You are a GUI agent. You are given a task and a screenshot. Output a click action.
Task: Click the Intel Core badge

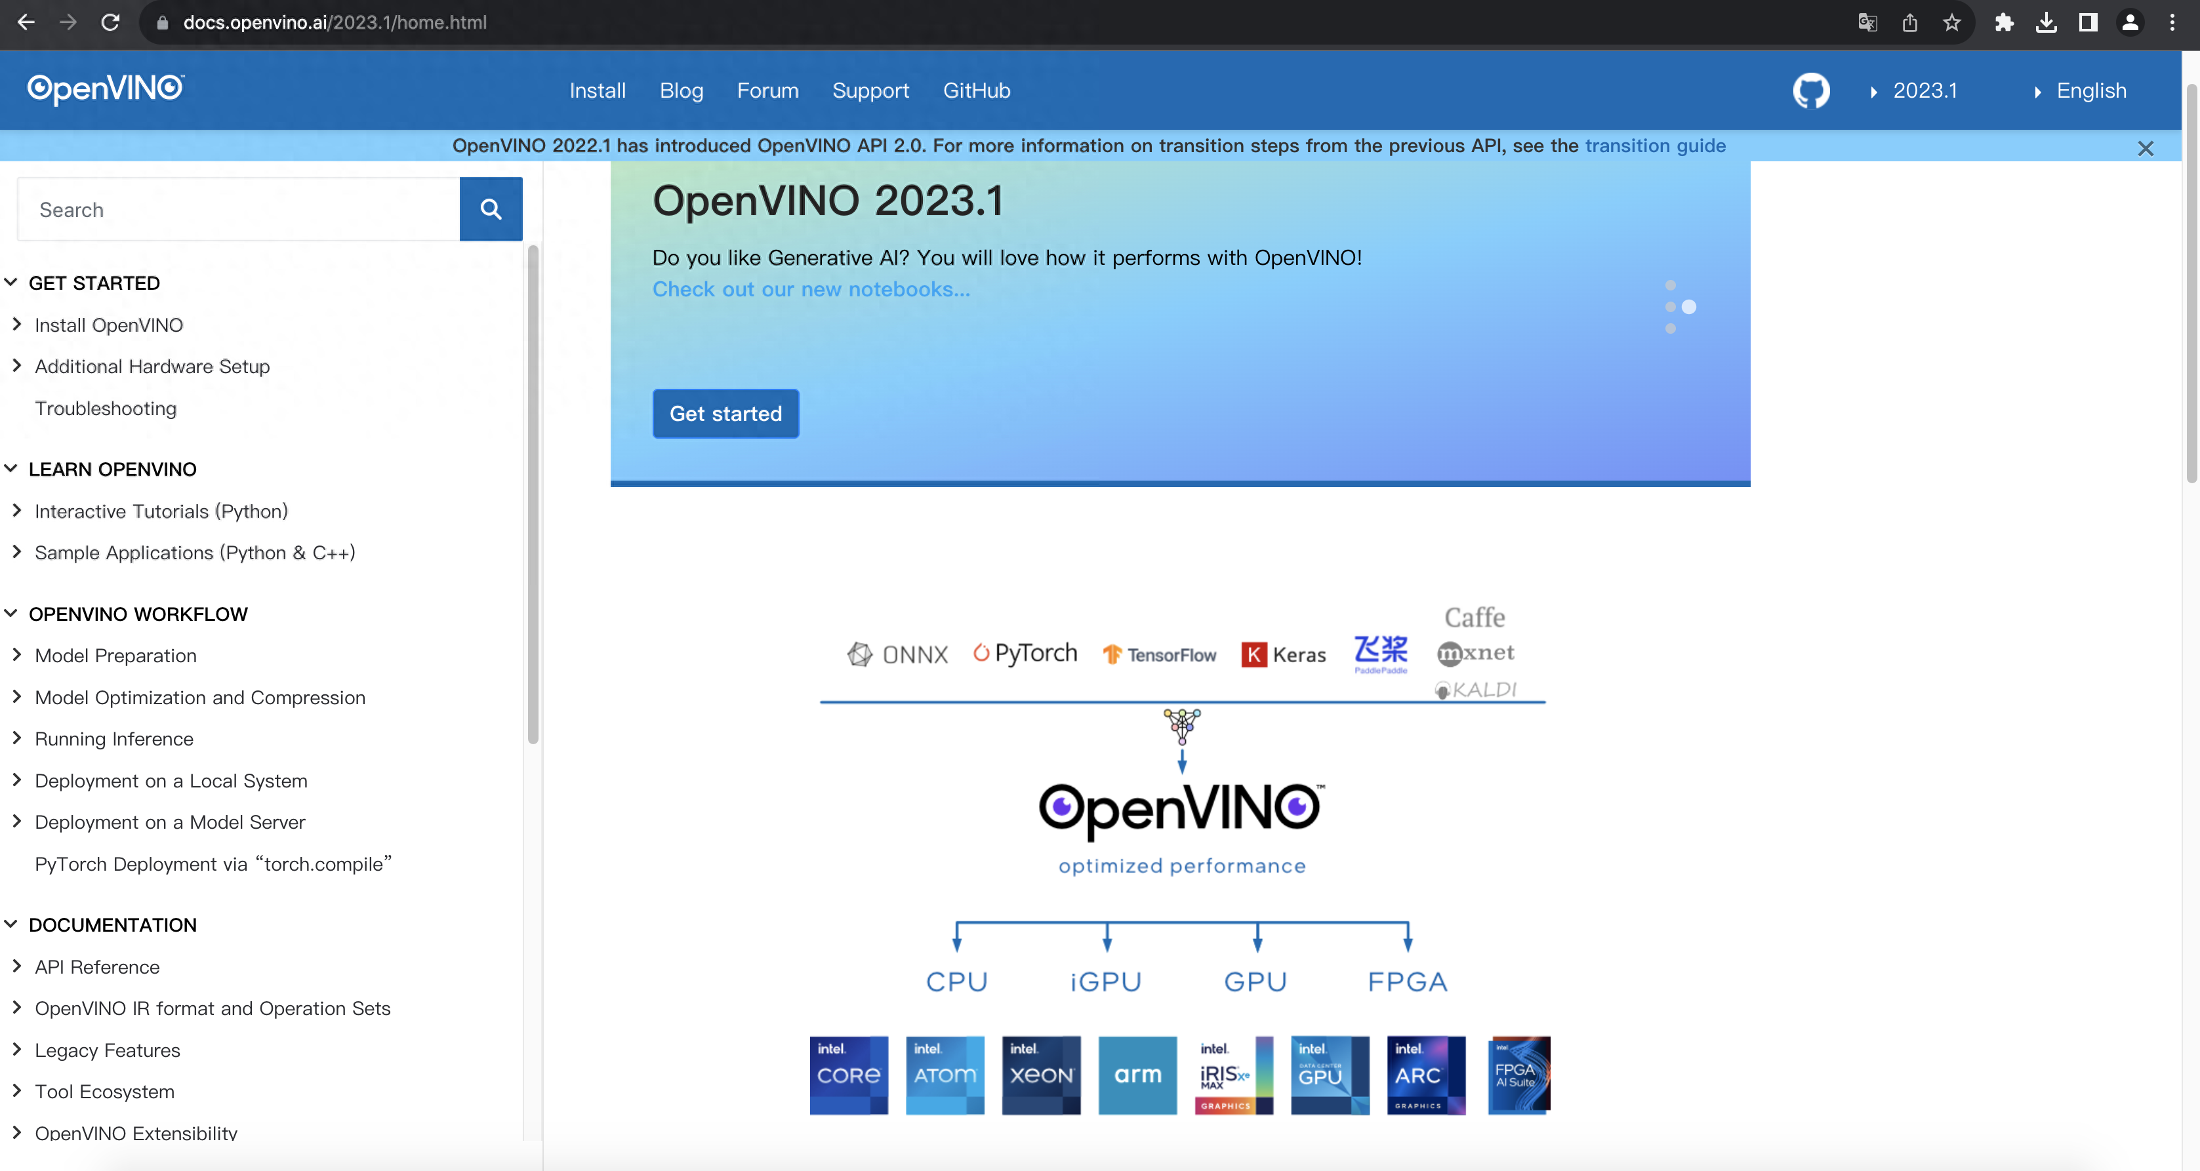(849, 1075)
